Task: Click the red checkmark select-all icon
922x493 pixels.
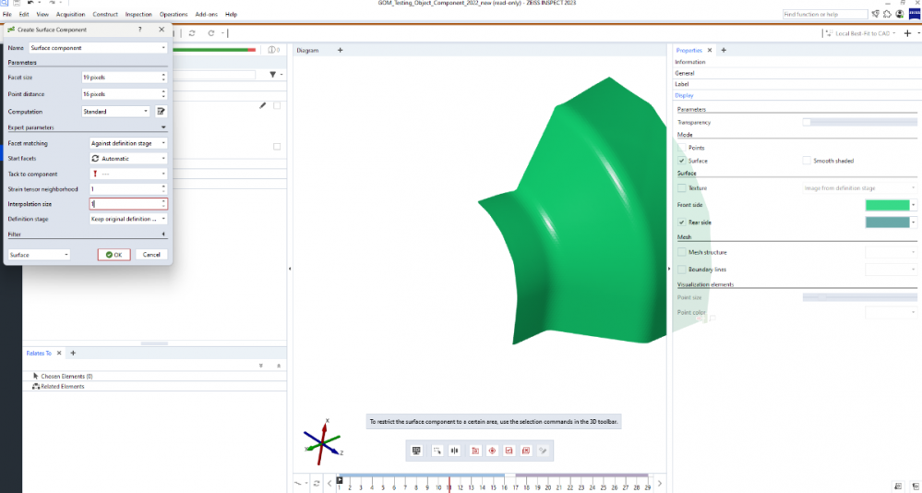Action: click(509, 451)
